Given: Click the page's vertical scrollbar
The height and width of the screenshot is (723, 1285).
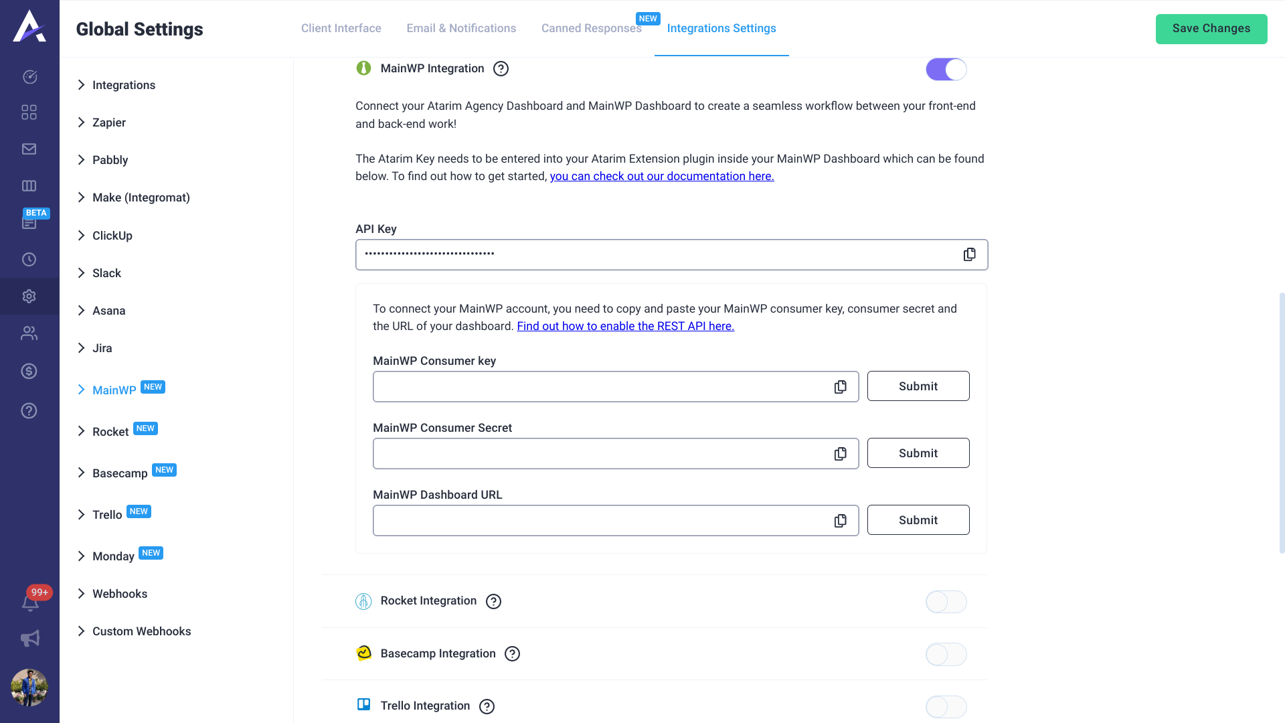Looking at the screenshot, I should (1281, 422).
